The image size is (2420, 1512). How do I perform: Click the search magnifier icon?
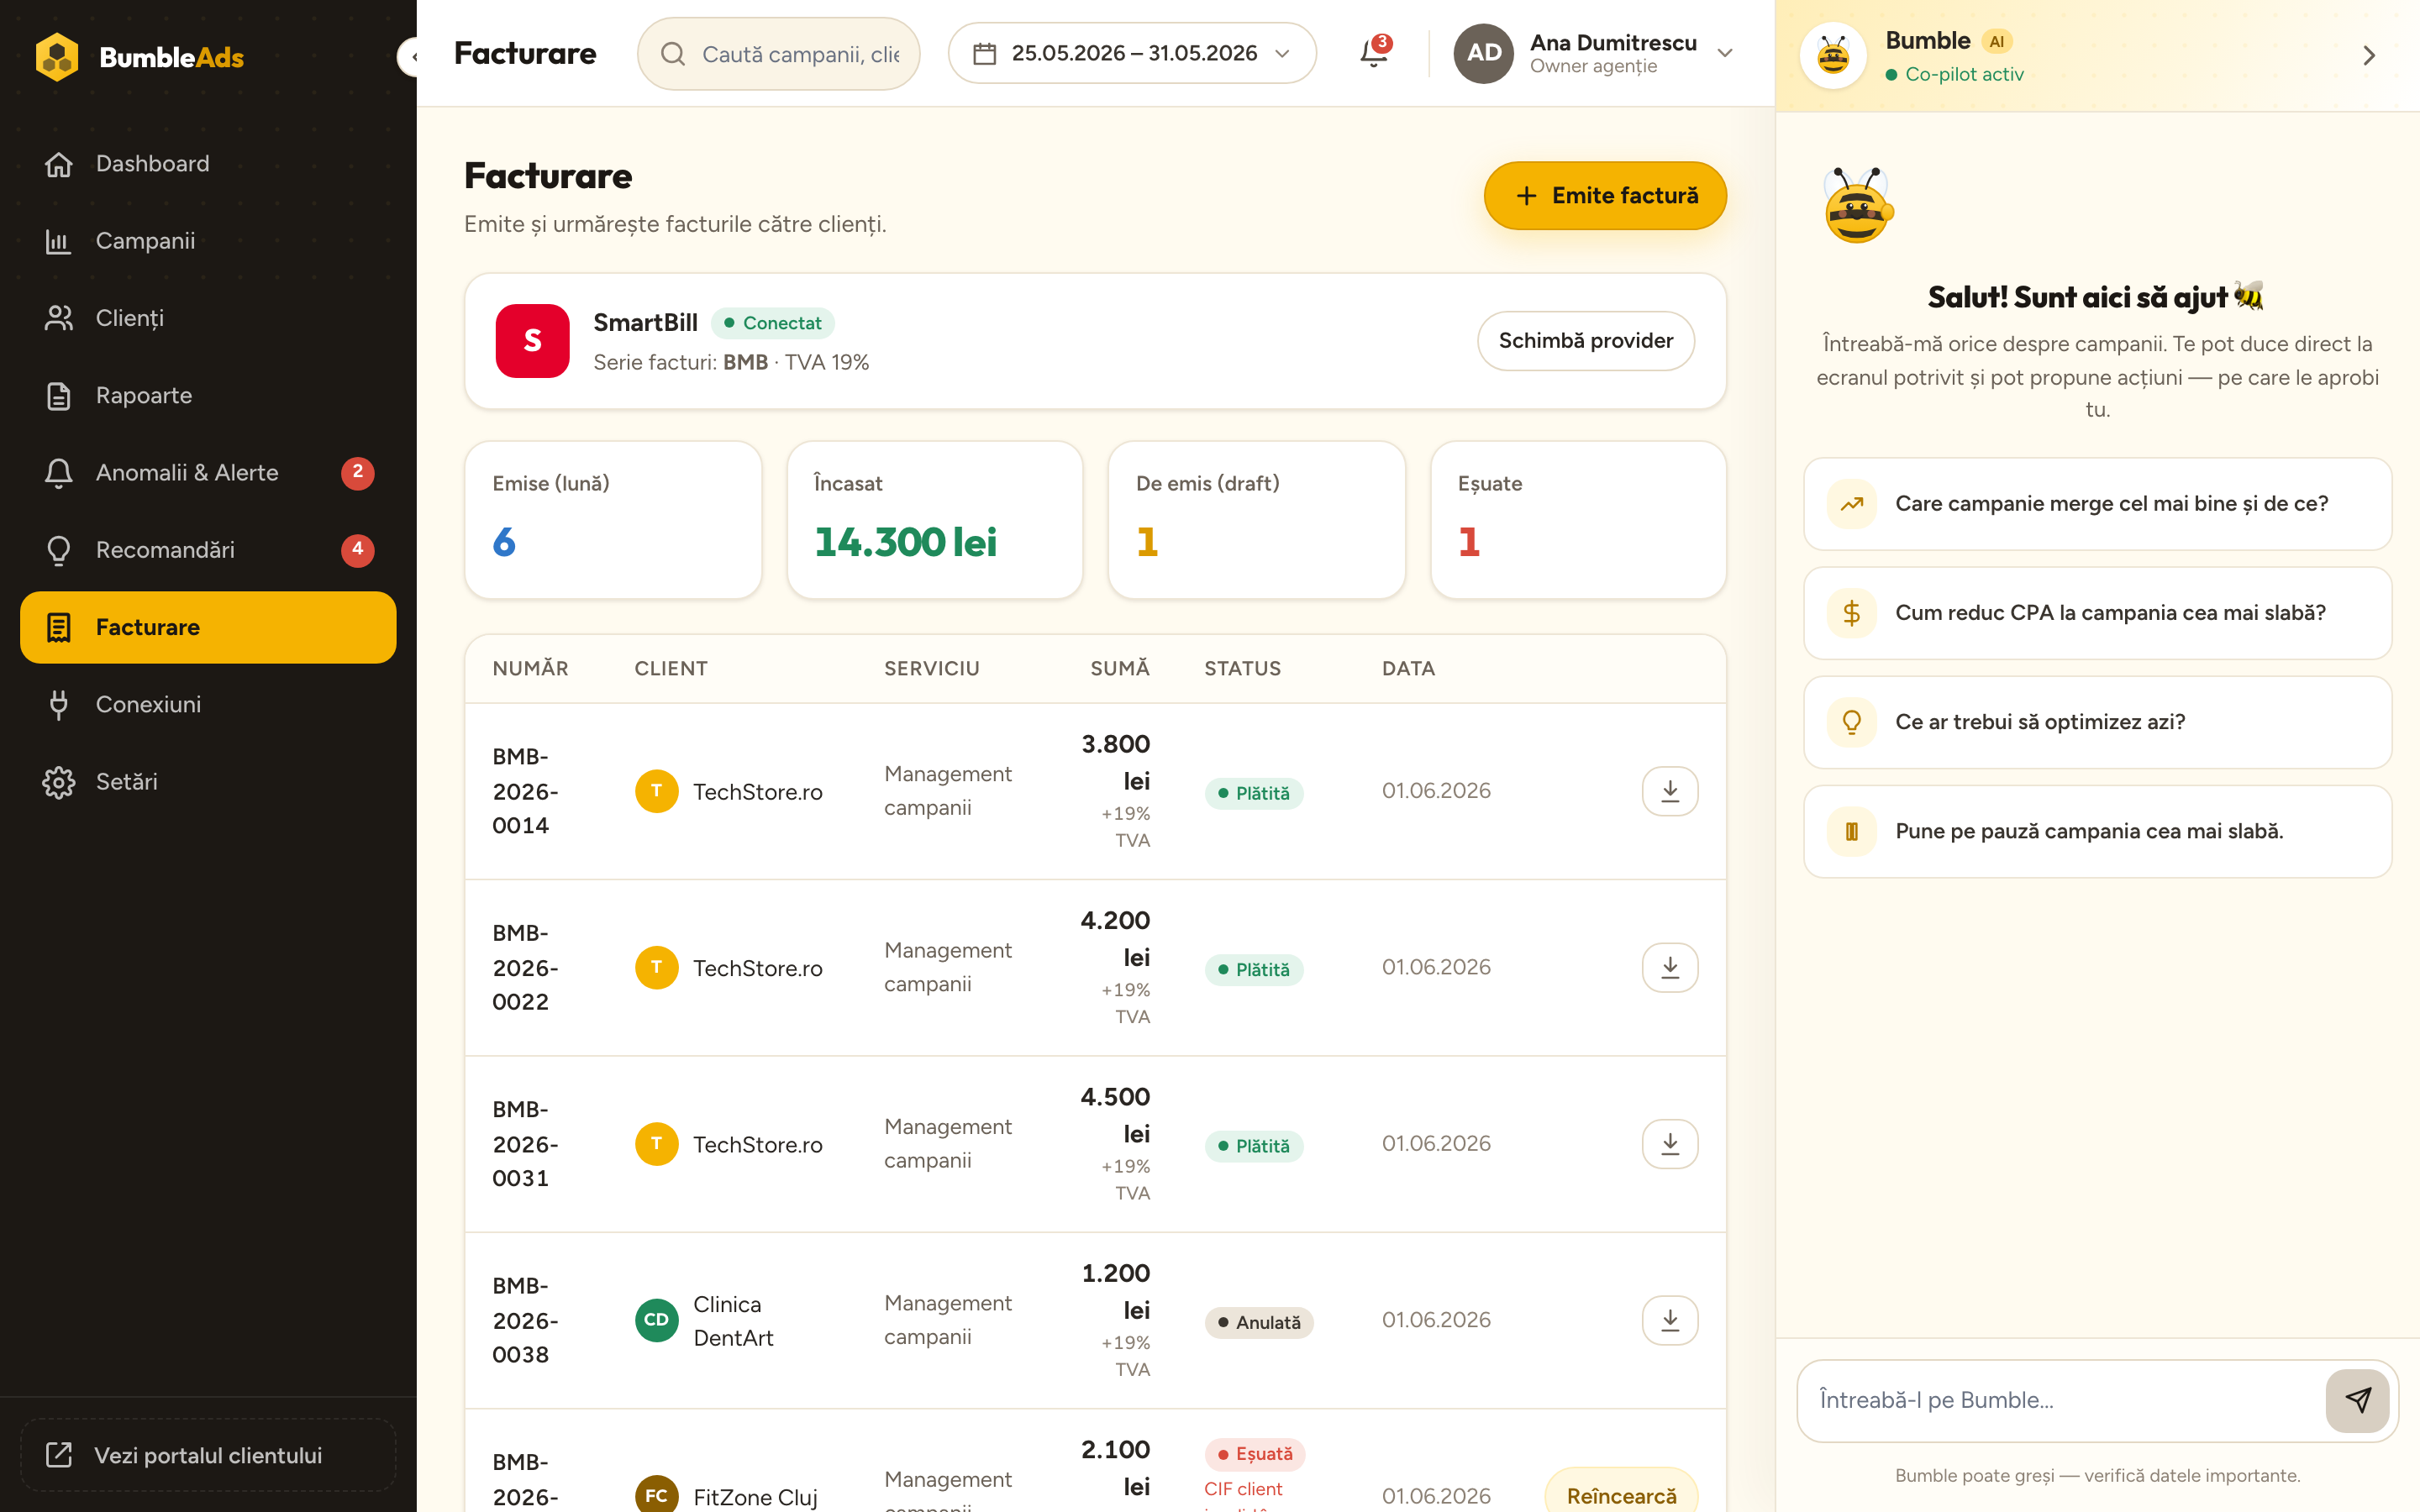pyautogui.click(x=673, y=54)
